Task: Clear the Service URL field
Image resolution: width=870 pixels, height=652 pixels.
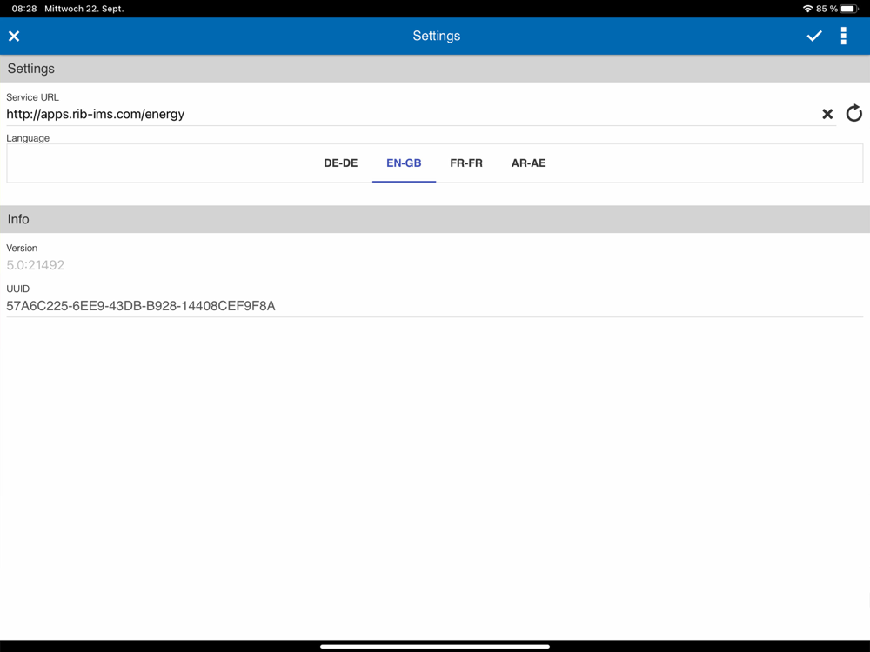Action: pyautogui.click(x=827, y=114)
